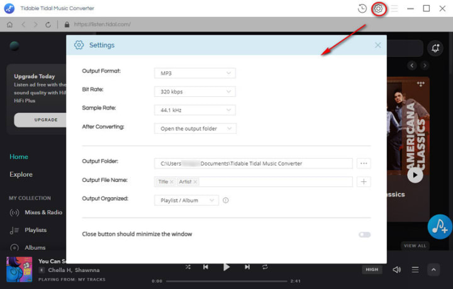Remove the Title tag
Image resolution: width=453 pixels, height=289 pixels.
pyautogui.click(x=171, y=182)
